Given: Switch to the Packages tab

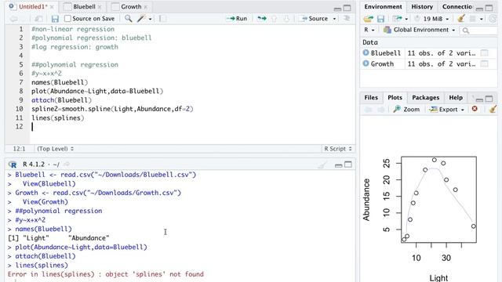Looking at the screenshot, I should tap(425, 97).
